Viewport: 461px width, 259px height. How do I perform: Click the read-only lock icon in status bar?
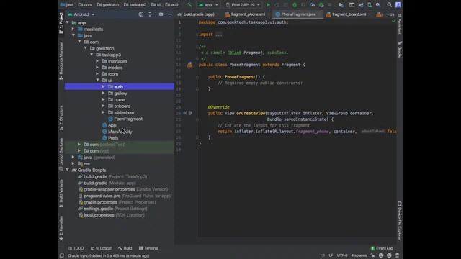[372, 255]
